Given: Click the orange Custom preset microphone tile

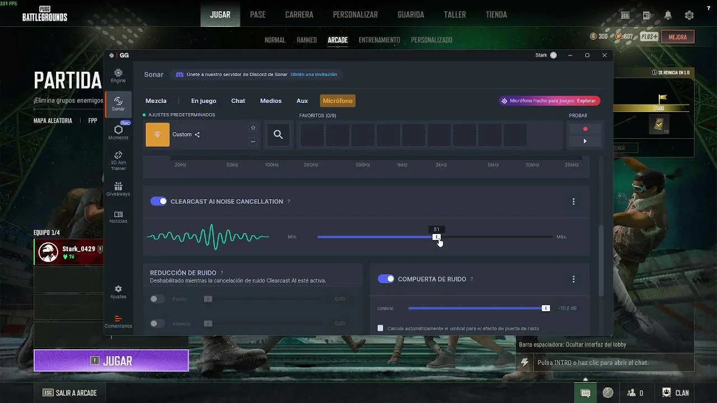Looking at the screenshot, I should [157, 134].
